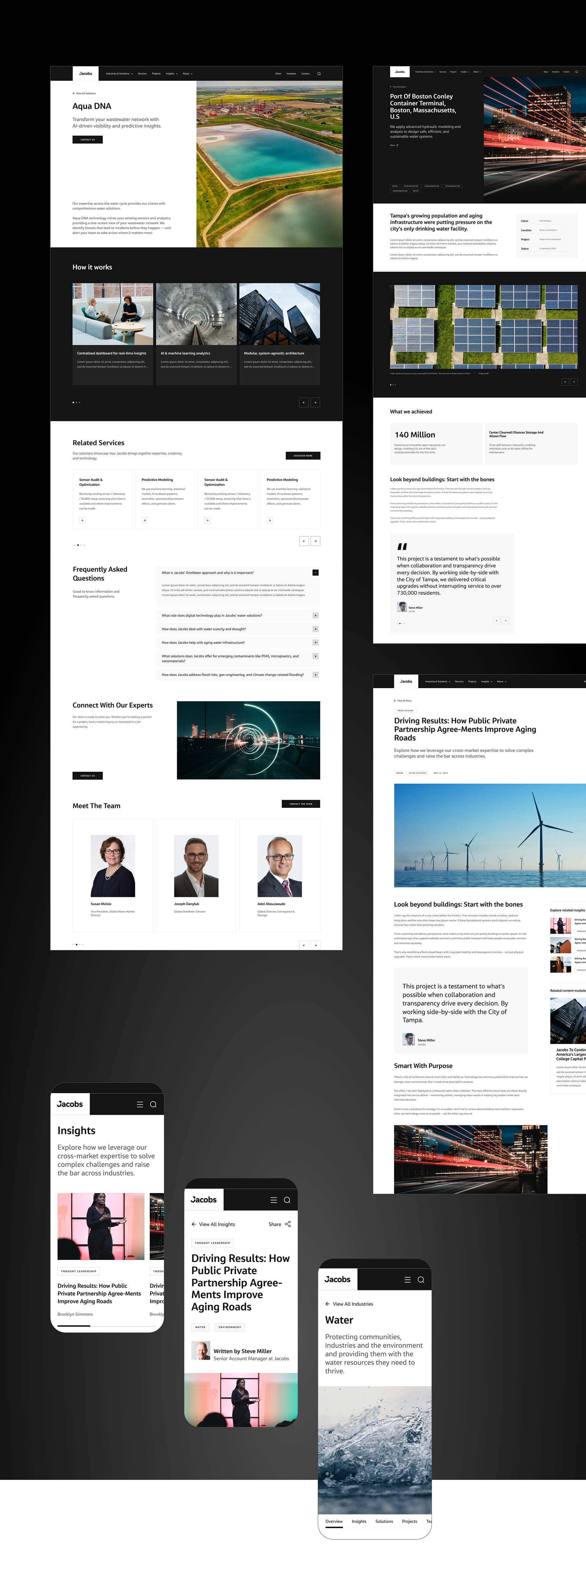Open the hamburger menu on the Insights mobile screen
The height and width of the screenshot is (1573, 586).
pyautogui.click(x=140, y=1104)
